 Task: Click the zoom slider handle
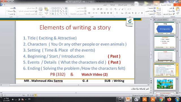pyautogui.click(x=14, y=95)
